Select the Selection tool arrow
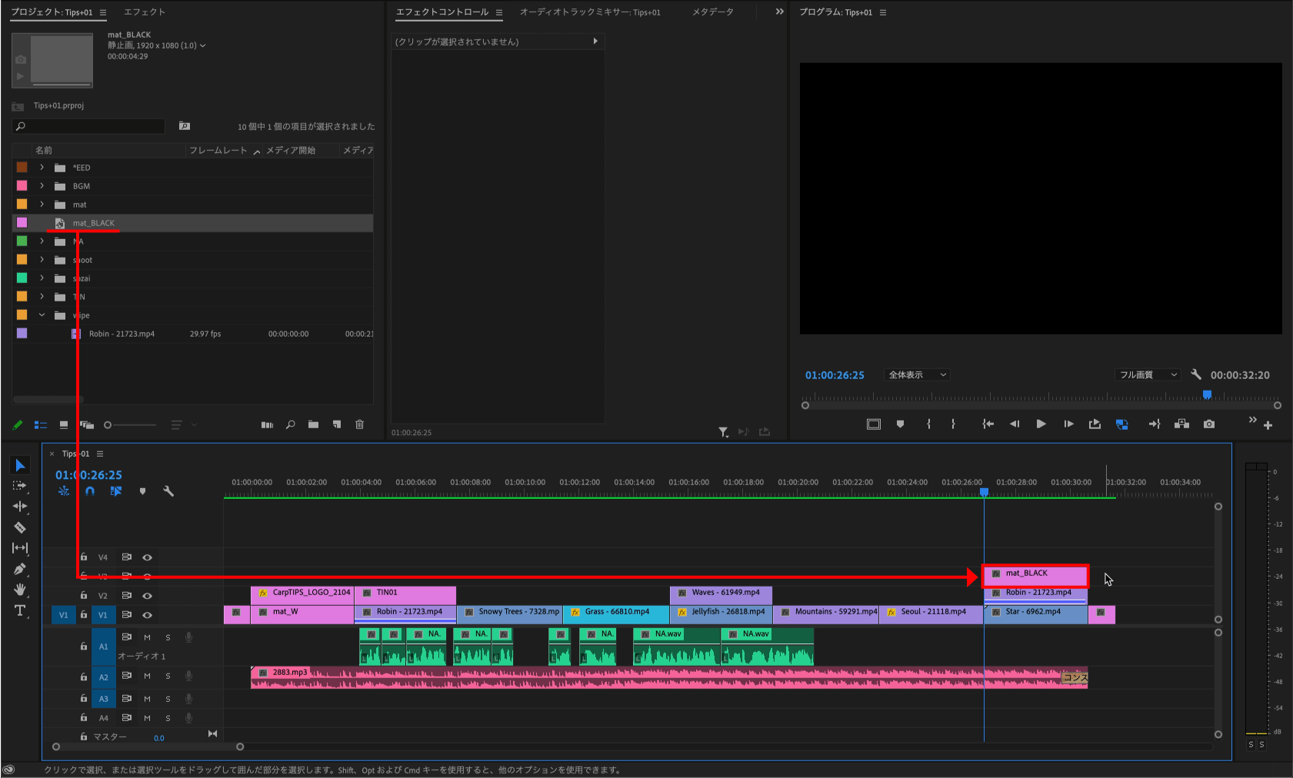The height and width of the screenshot is (778, 1293). [x=20, y=465]
